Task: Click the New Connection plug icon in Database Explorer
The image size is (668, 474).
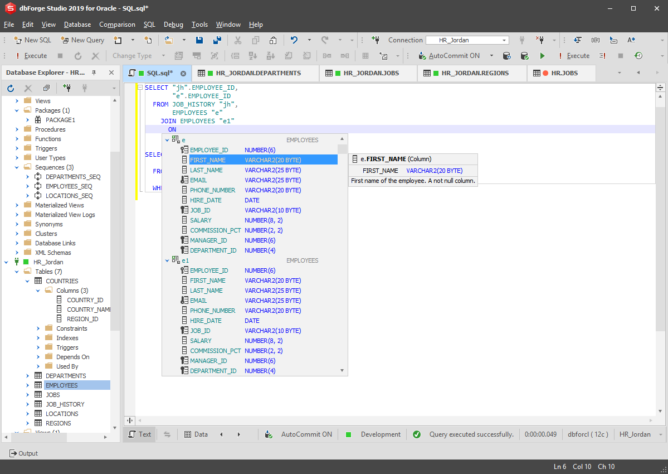Action: pos(67,88)
